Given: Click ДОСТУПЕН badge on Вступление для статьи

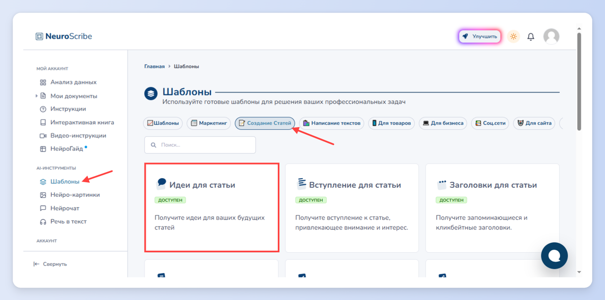Looking at the screenshot, I should tap(311, 200).
